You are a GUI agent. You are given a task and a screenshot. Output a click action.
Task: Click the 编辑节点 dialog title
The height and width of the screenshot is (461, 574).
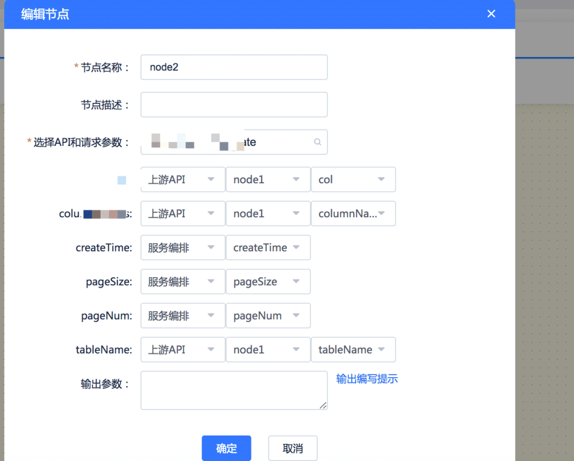pos(45,14)
